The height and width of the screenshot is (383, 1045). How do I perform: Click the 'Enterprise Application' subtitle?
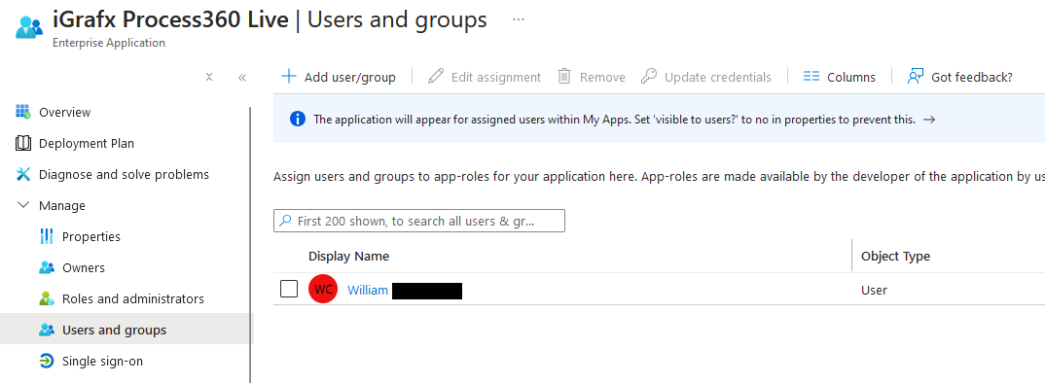coord(109,43)
